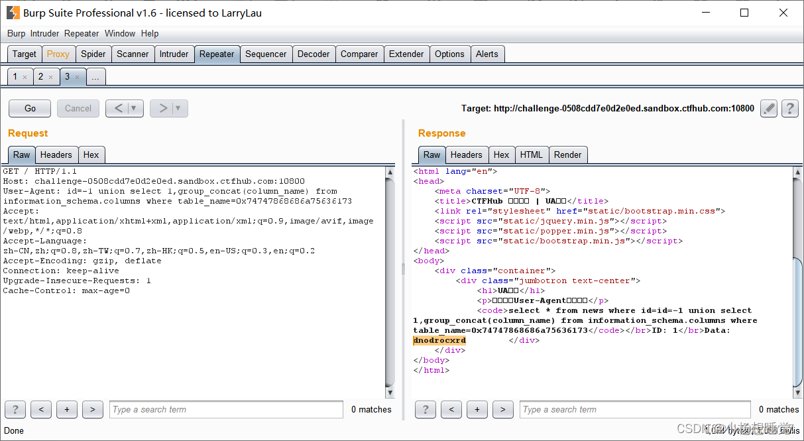The width and height of the screenshot is (804, 441).
Task: Click request pane scrollbar down arrow
Action: [390, 393]
